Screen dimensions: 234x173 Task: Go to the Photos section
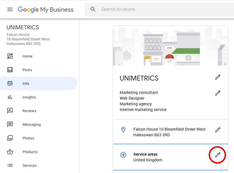tap(28, 138)
